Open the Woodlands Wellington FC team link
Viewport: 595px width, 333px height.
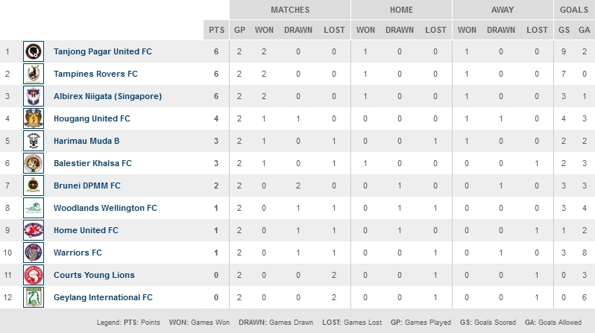coord(105,208)
